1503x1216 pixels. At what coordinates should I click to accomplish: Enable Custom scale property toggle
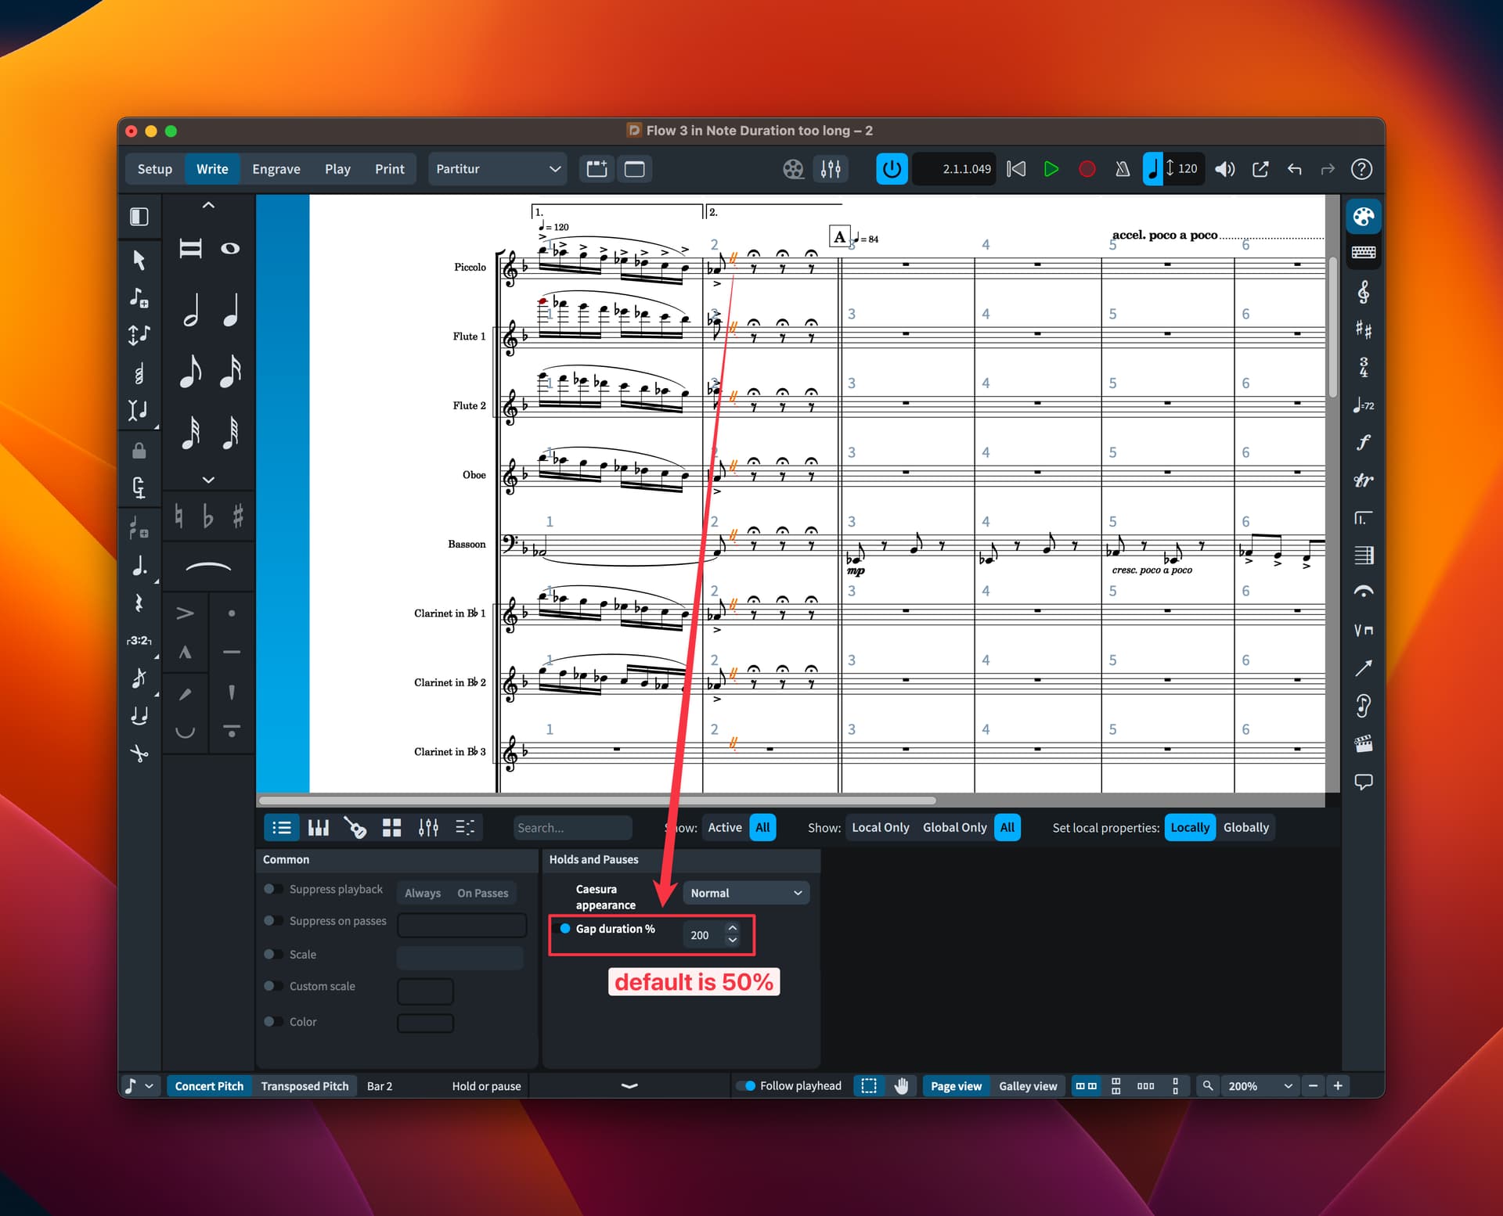273,986
